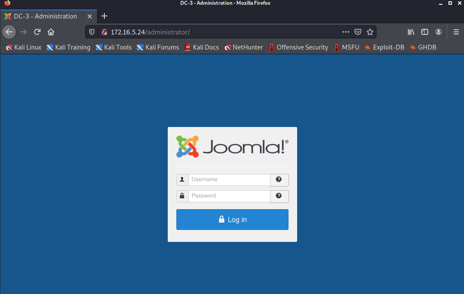Click the forward navigation arrow
The width and height of the screenshot is (464, 294).
coord(23,32)
